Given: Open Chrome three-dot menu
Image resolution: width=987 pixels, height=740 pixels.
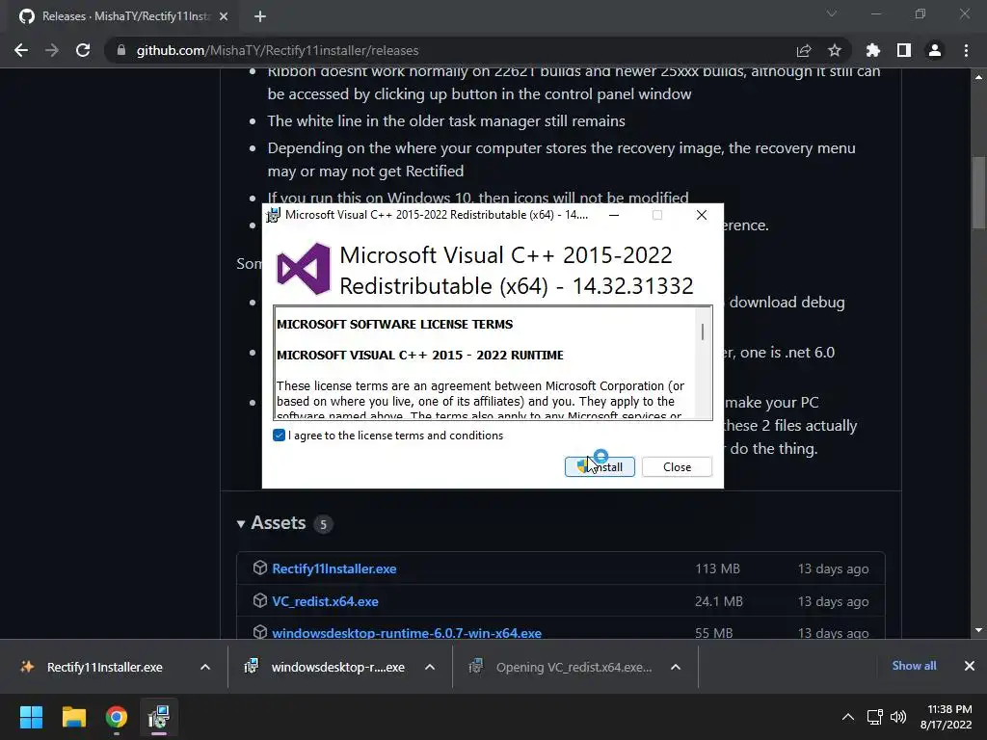Looking at the screenshot, I should [x=966, y=50].
